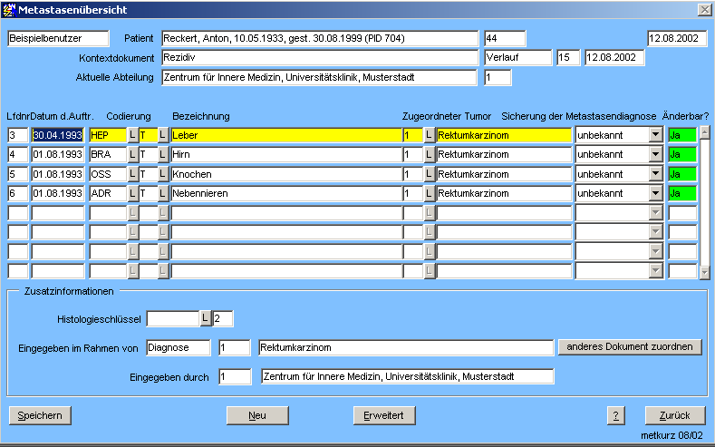Open coding L lookup beside OSS code
The width and height of the screenshot is (715, 447).
click(131, 174)
